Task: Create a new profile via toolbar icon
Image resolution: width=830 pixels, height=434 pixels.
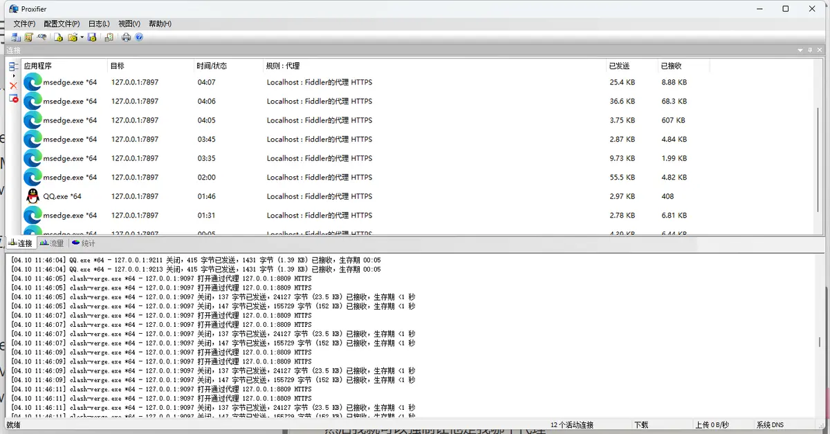Action: coord(58,37)
